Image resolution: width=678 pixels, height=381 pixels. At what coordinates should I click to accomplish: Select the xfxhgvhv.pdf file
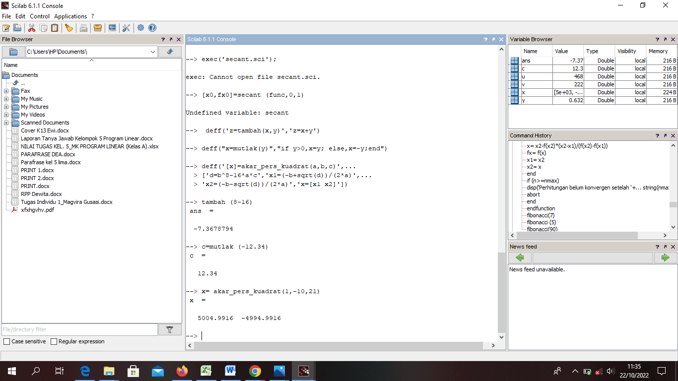coord(37,210)
